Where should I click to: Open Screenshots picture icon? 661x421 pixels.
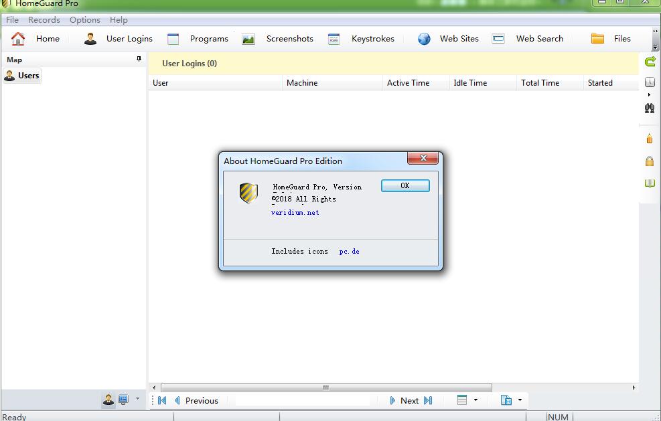pos(248,39)
